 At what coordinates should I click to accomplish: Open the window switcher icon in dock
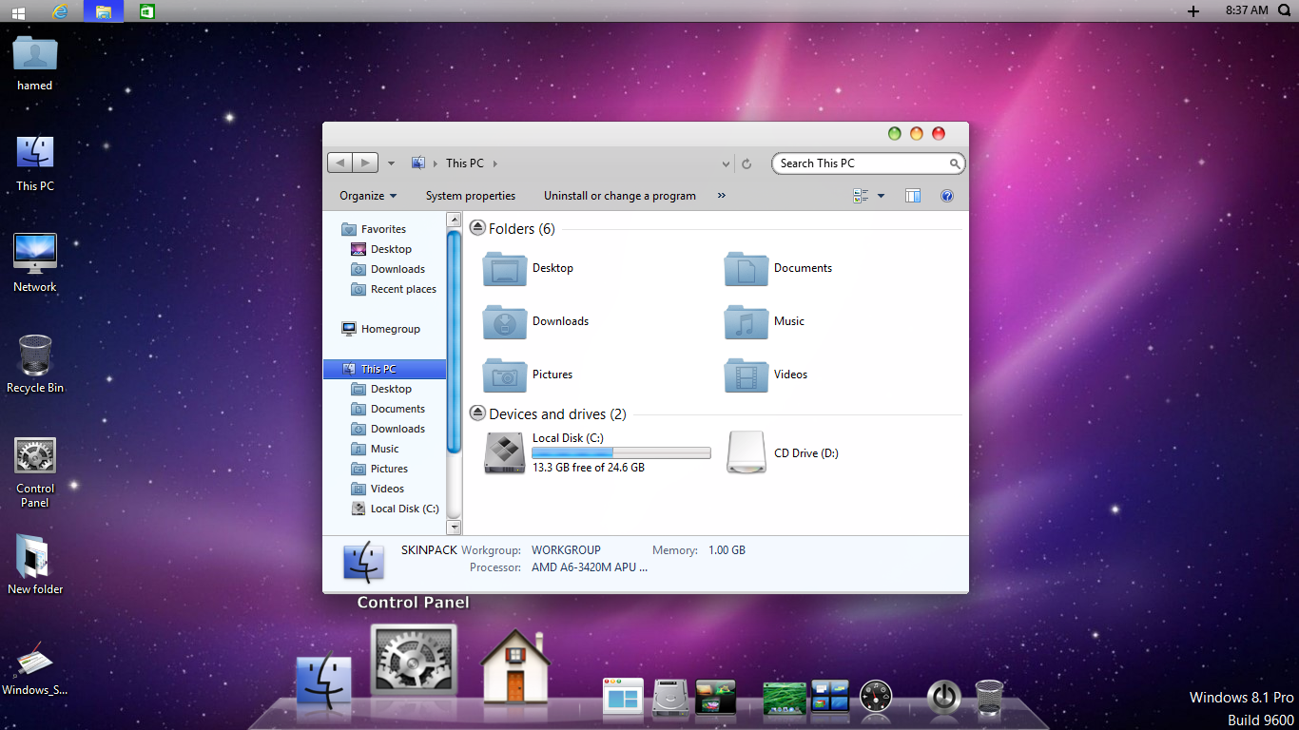coord(623,698)
